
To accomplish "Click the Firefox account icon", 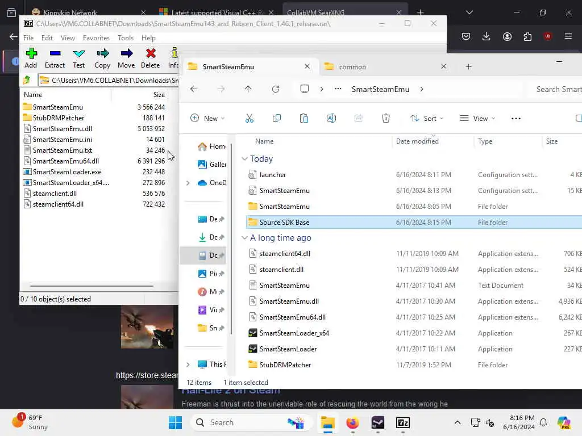I will (x=507, y=36).
